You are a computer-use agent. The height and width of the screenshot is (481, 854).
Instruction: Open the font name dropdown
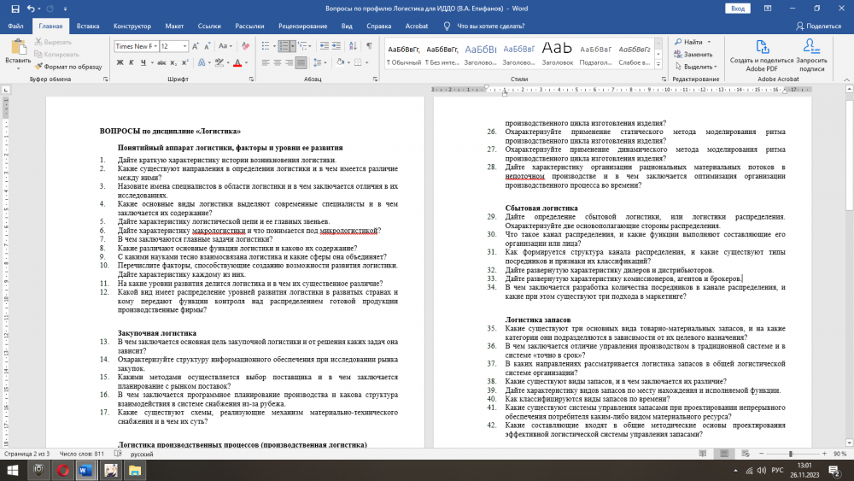pos(155,46)
